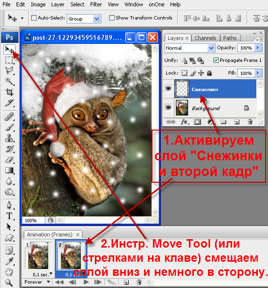This screenshot has width=268, height=288.
Task: Select the Brush tool
Action: [9, 127]
